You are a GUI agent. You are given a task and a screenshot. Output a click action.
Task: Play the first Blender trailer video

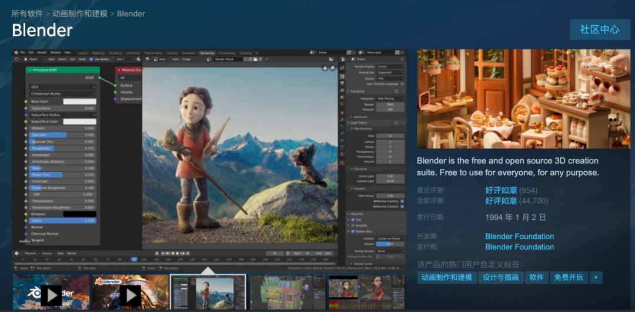[51, 296]
